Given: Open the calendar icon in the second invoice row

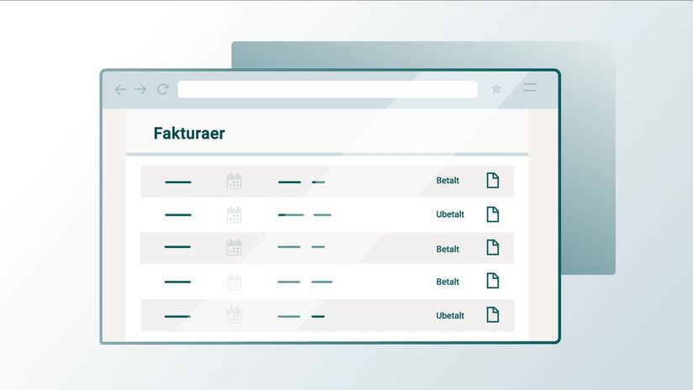Looking at the screenshot, I should click(x=234, y=214).
